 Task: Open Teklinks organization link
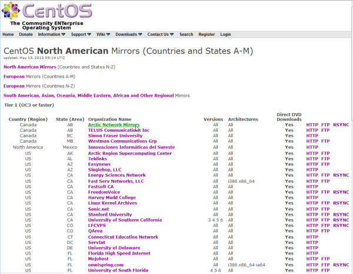tap(98, 159)
